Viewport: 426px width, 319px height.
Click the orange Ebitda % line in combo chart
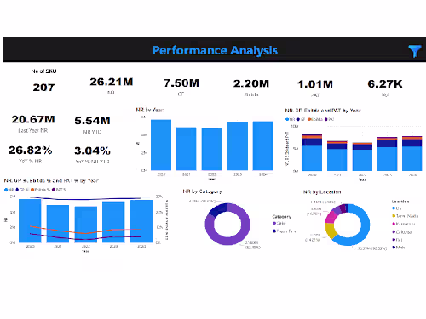tap(85, 233)
